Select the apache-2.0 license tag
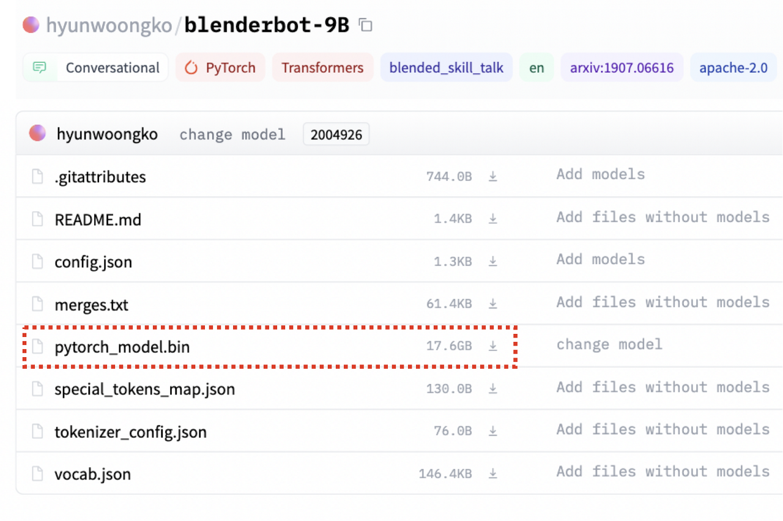The width and height of the screenshot is (783, 521). pos(733,67)
